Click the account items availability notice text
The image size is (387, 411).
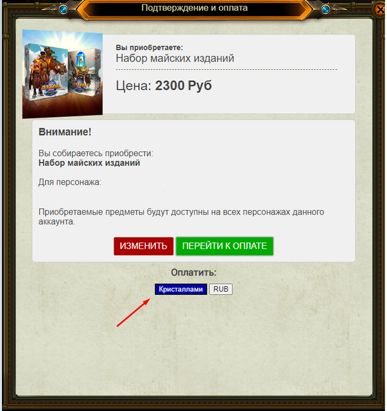(182, 216)
